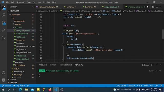
Task: Open Firefox from taskbar
Action: coord(50,90)
